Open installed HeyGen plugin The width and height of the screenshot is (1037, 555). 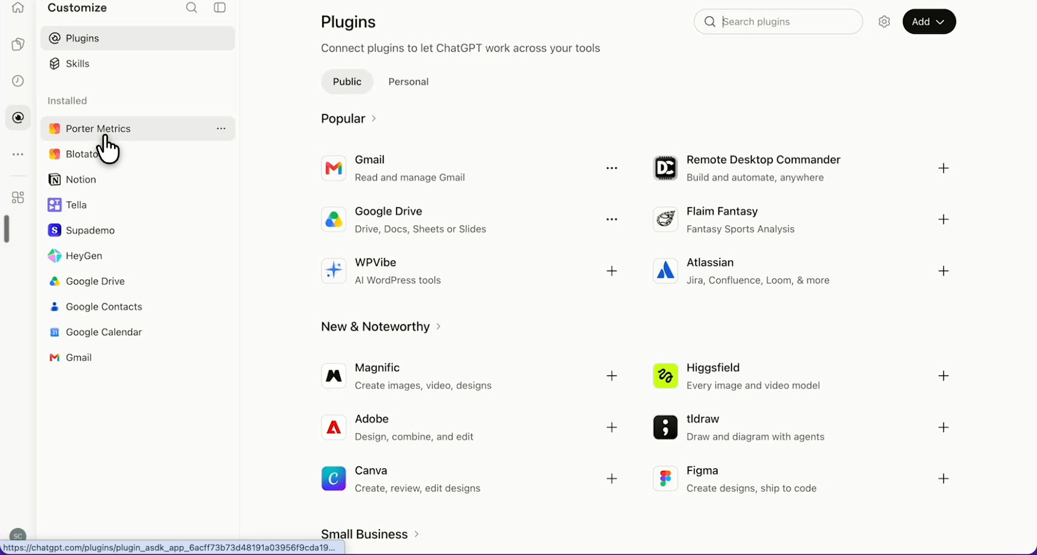tap(137, 256)
